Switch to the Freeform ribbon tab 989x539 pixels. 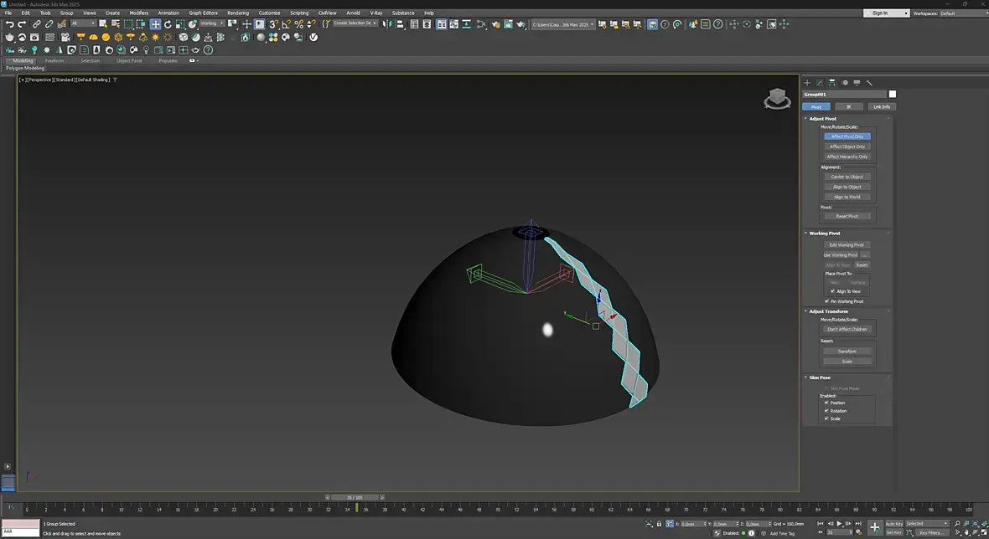(54, 61)
